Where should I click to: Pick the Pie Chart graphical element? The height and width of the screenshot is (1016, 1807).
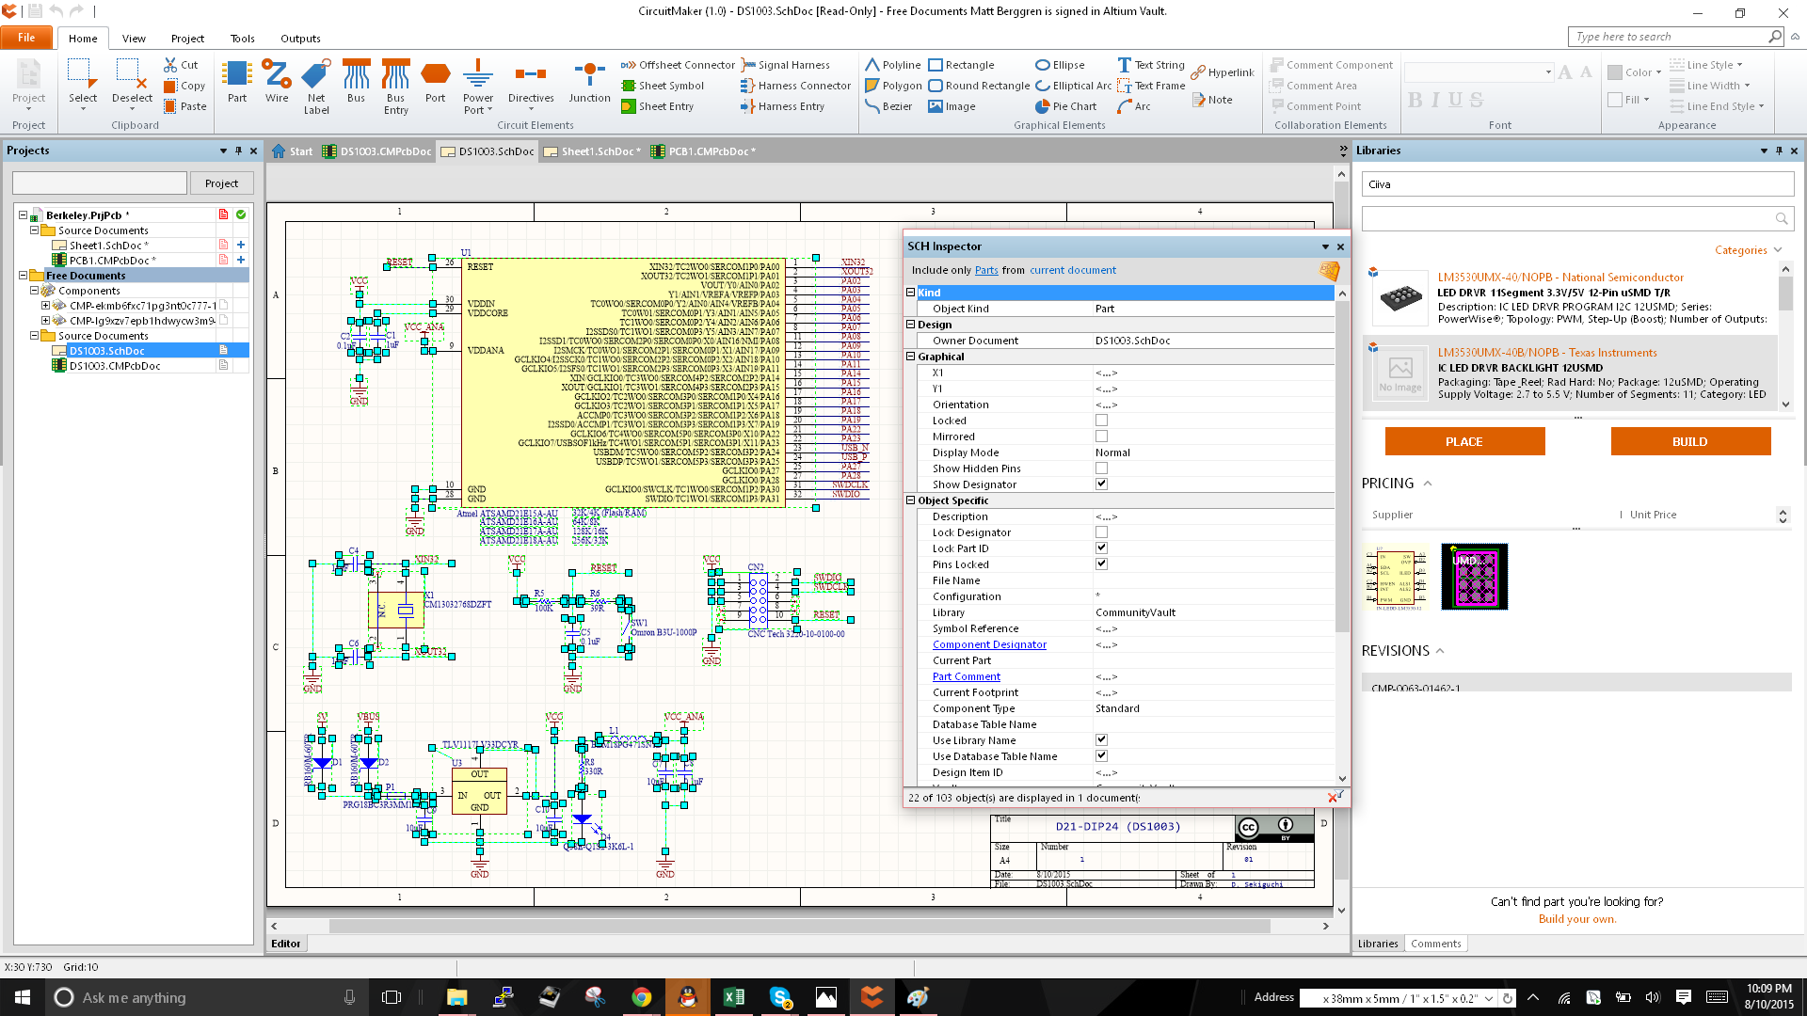pos(1066,106)
